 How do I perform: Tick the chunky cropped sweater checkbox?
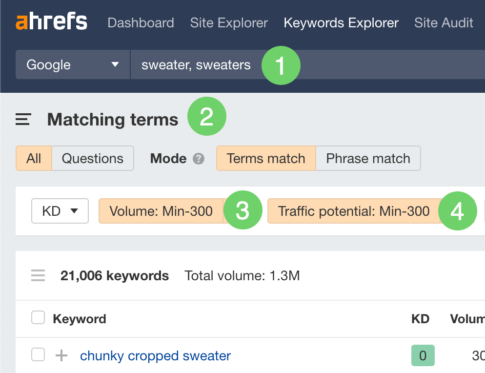coord(38,355)
